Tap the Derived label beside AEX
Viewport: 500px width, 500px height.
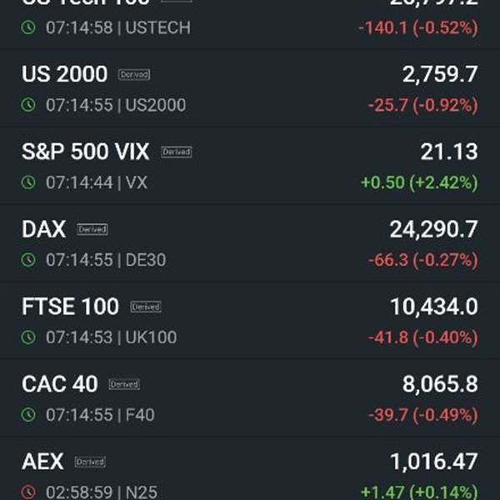pyautogui.click(x=90, y=462)
